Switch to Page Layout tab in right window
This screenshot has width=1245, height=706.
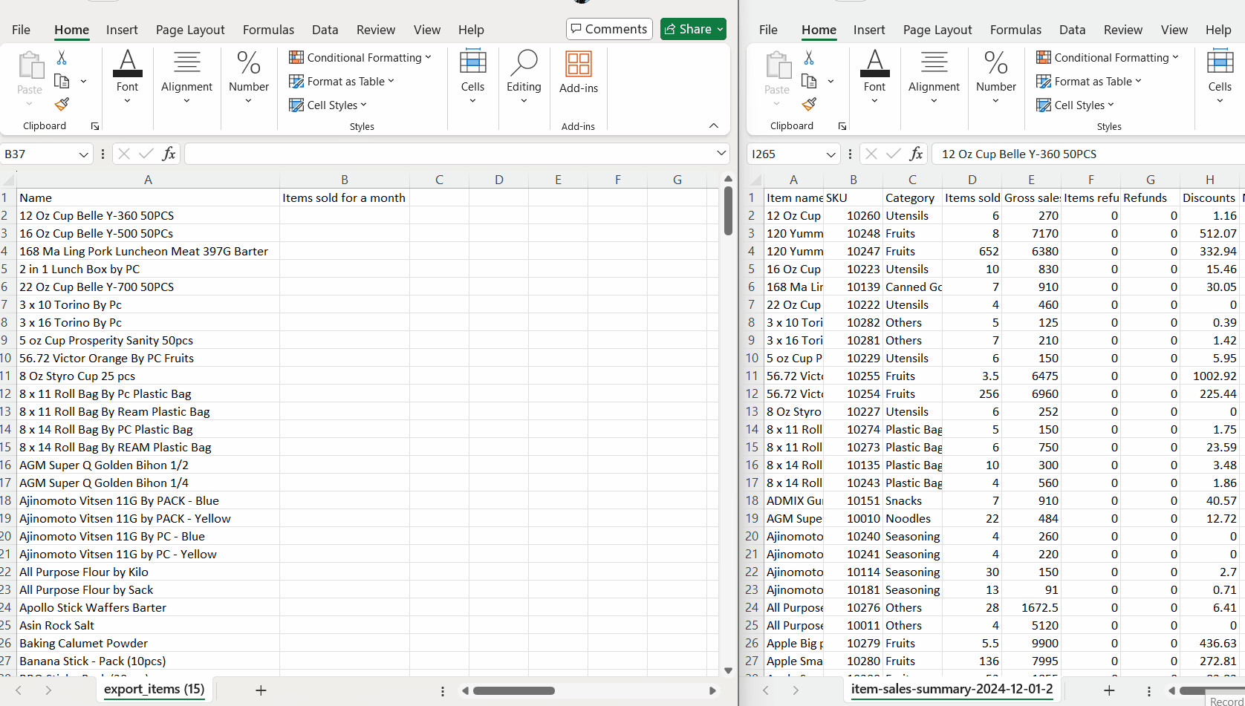(937, 30)
